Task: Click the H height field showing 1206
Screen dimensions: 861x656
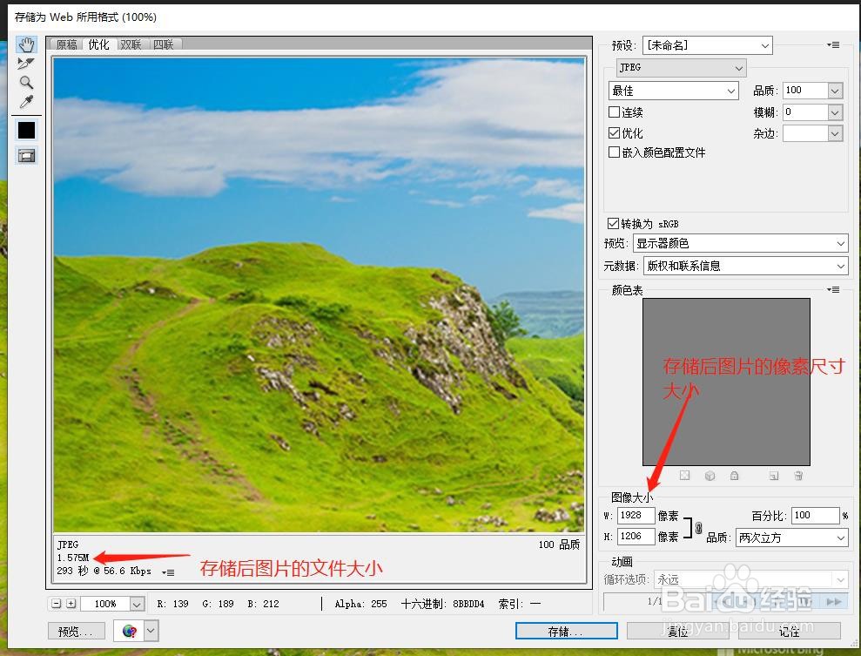Action: tap(636, 537)
